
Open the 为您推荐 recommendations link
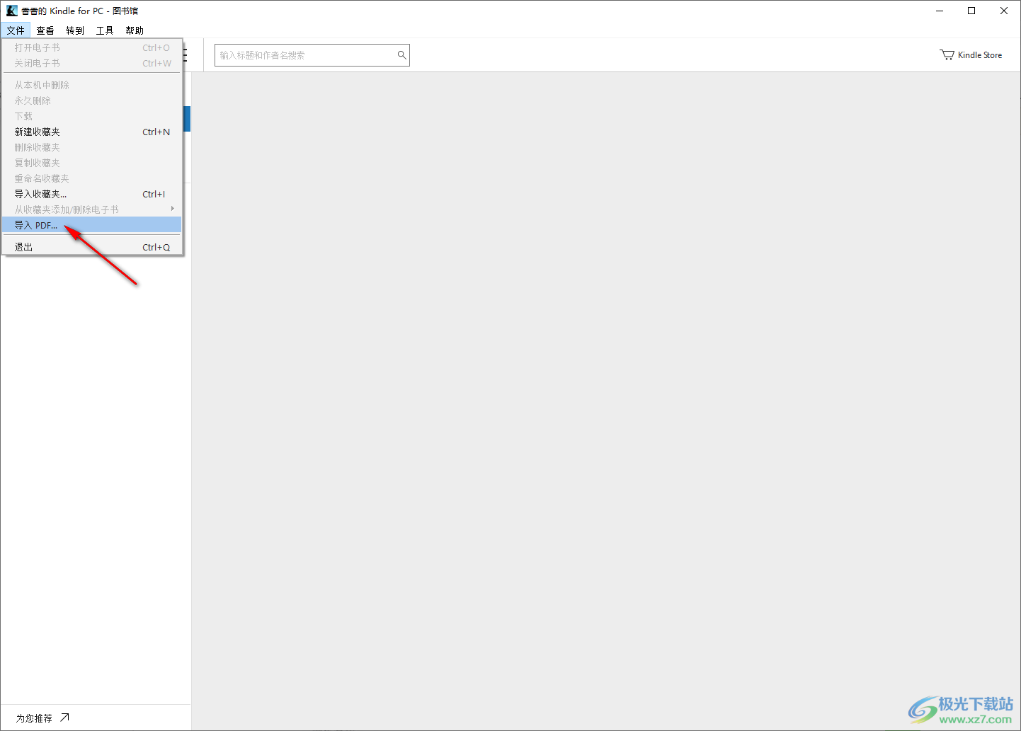(42, 718)
